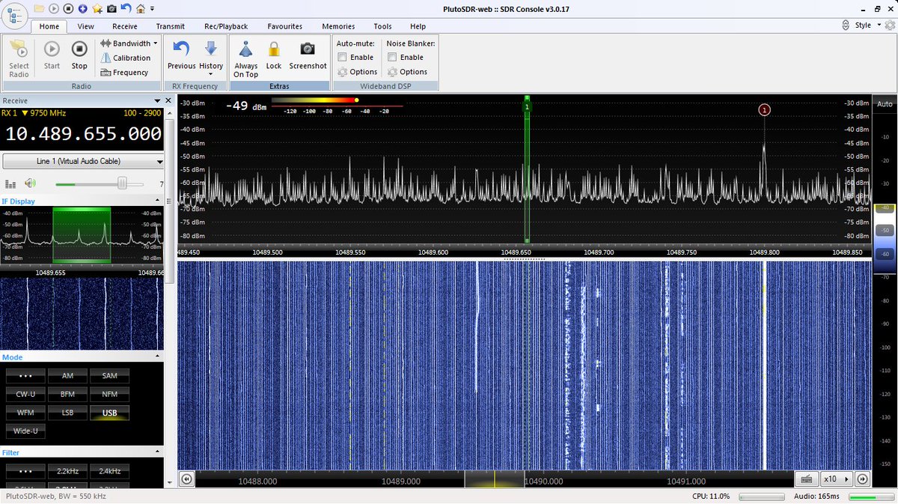Stop the radio using the Stop ribbon icon

pyautogui.click(x=79, y=55)
